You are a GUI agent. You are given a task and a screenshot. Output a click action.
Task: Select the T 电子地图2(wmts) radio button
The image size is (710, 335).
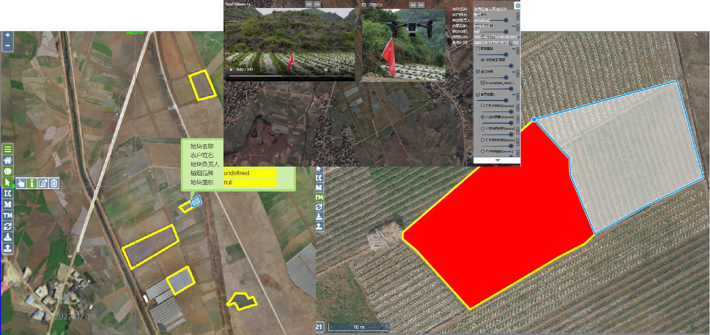(x=483, y=106)
